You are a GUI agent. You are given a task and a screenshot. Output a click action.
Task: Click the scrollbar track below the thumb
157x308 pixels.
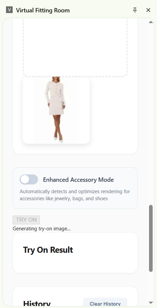[151, 286]
